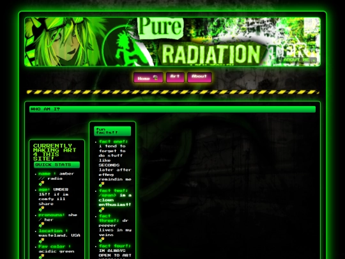Click the small icon inside the Home button
The image size is (345, 259).
coord(155,77)
